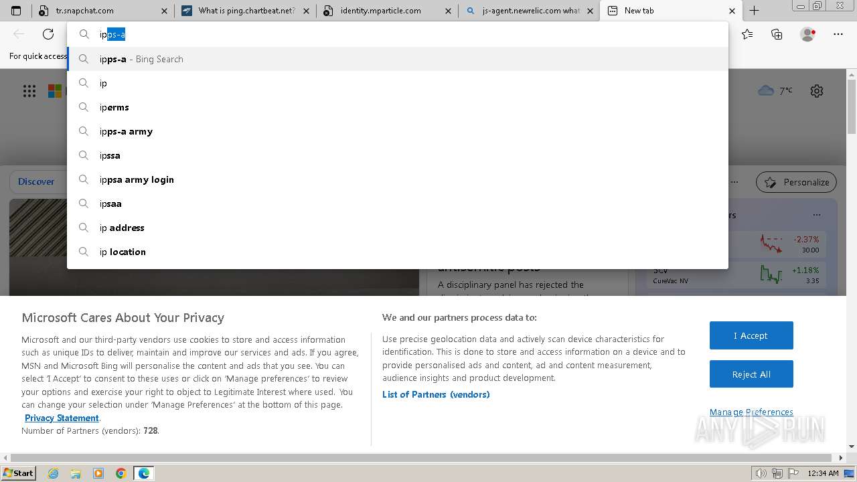Image resolution: width=857 pixels, height=482 pixels.
Task: Open the Discover feed tab
Action: pyautogui.click(x=36, y=181)
